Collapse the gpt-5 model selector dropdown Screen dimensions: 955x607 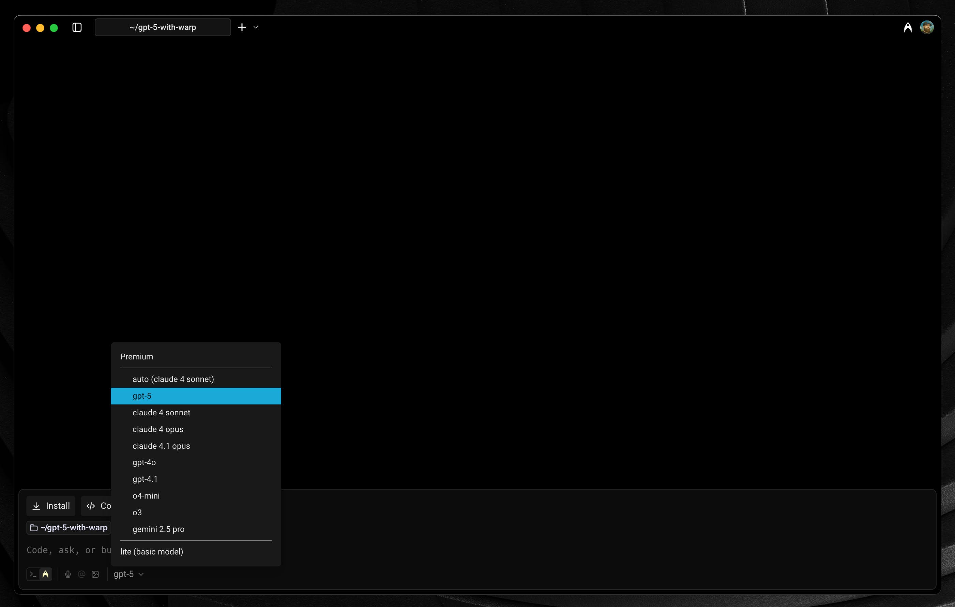128,574
